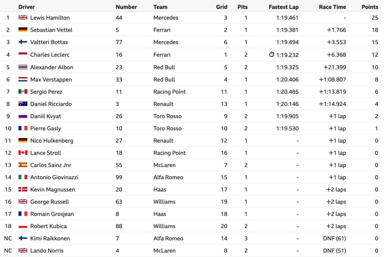Click the Mexican flag beside Sergio Perez
Viewport: 385px width, 257px height.
click(23, 92)
